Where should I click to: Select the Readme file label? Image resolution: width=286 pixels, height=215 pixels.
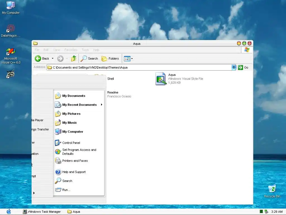(x=113, y=92)
